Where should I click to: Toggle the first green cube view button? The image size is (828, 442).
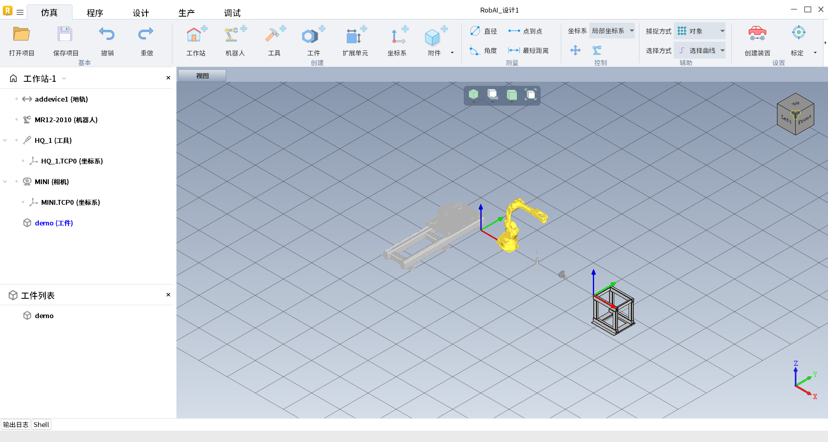[473, 95]
